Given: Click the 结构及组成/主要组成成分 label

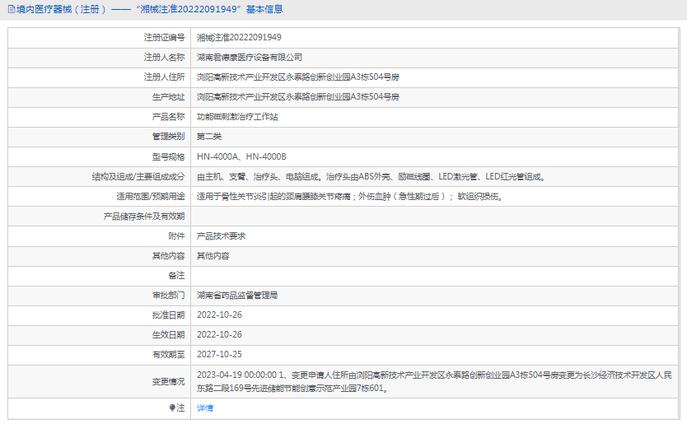Looking at the screenshot, I should [x=138, y=177].
